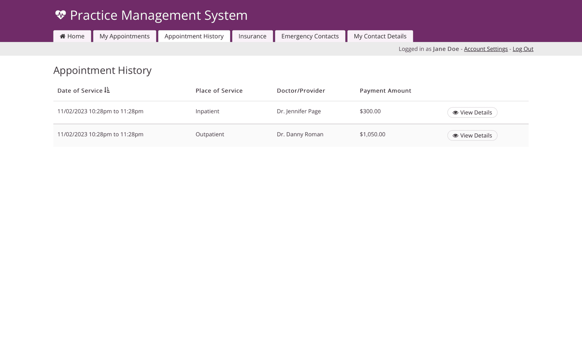Navigate to Emergency Contacts

tap(310, 36)
